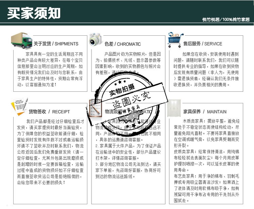Click the 悦竹悦居 brand text in the banner

click(x=211, y=20)
